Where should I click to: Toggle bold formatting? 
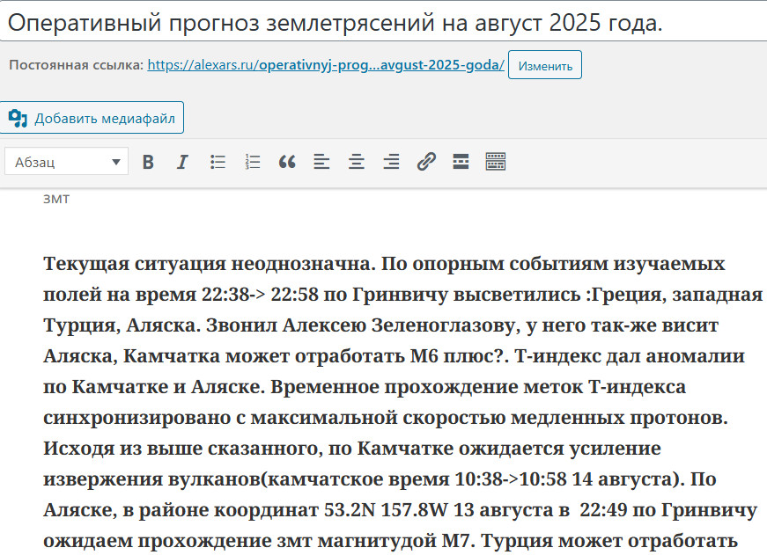click(x=148, y=162)
